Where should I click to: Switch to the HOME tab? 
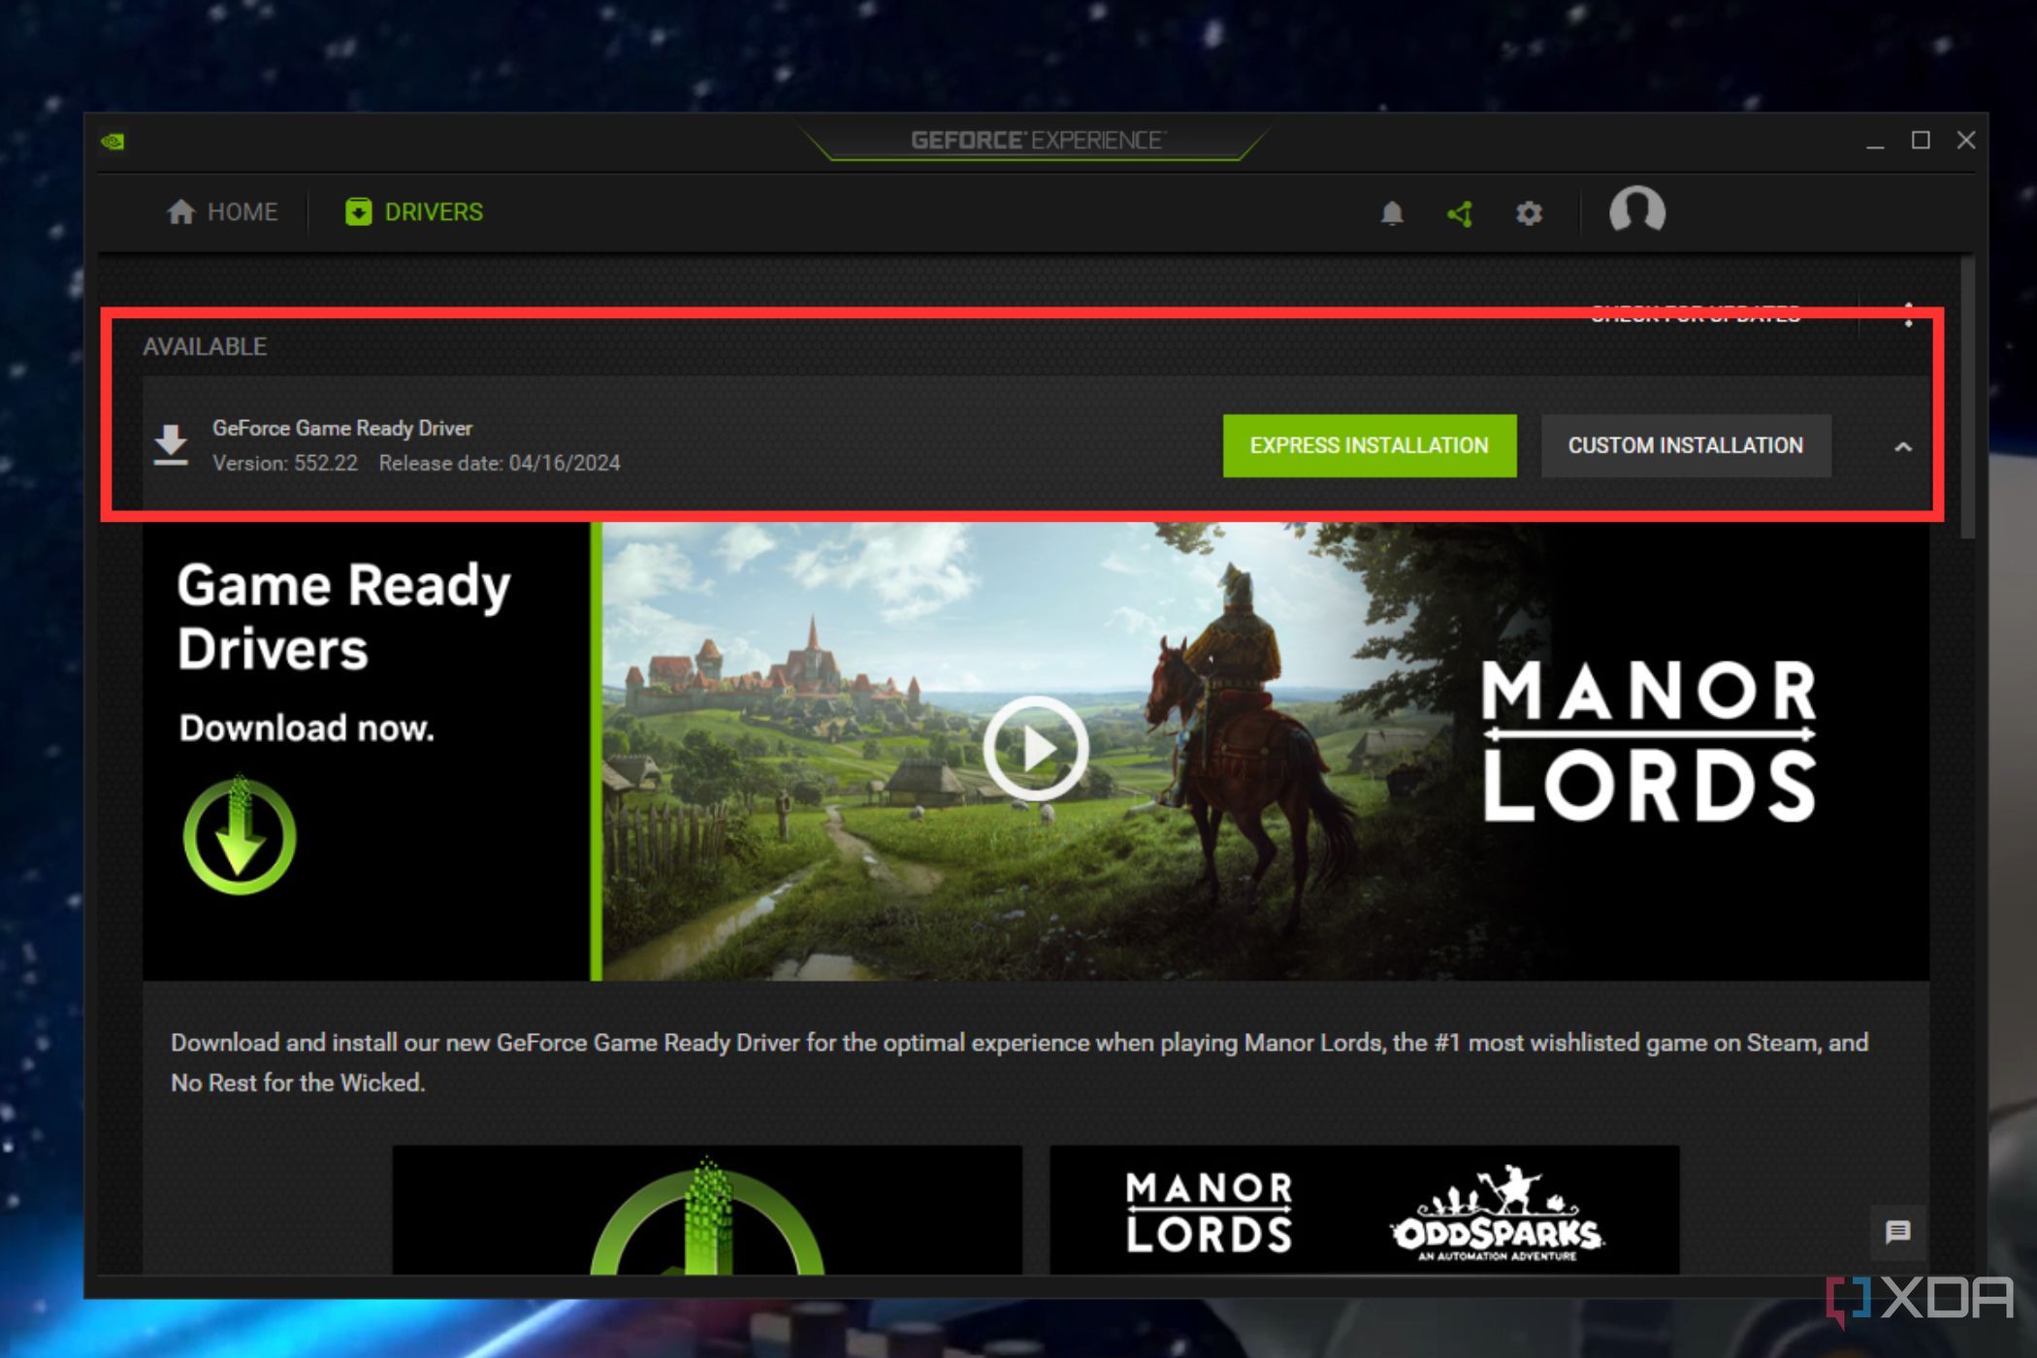223,210
